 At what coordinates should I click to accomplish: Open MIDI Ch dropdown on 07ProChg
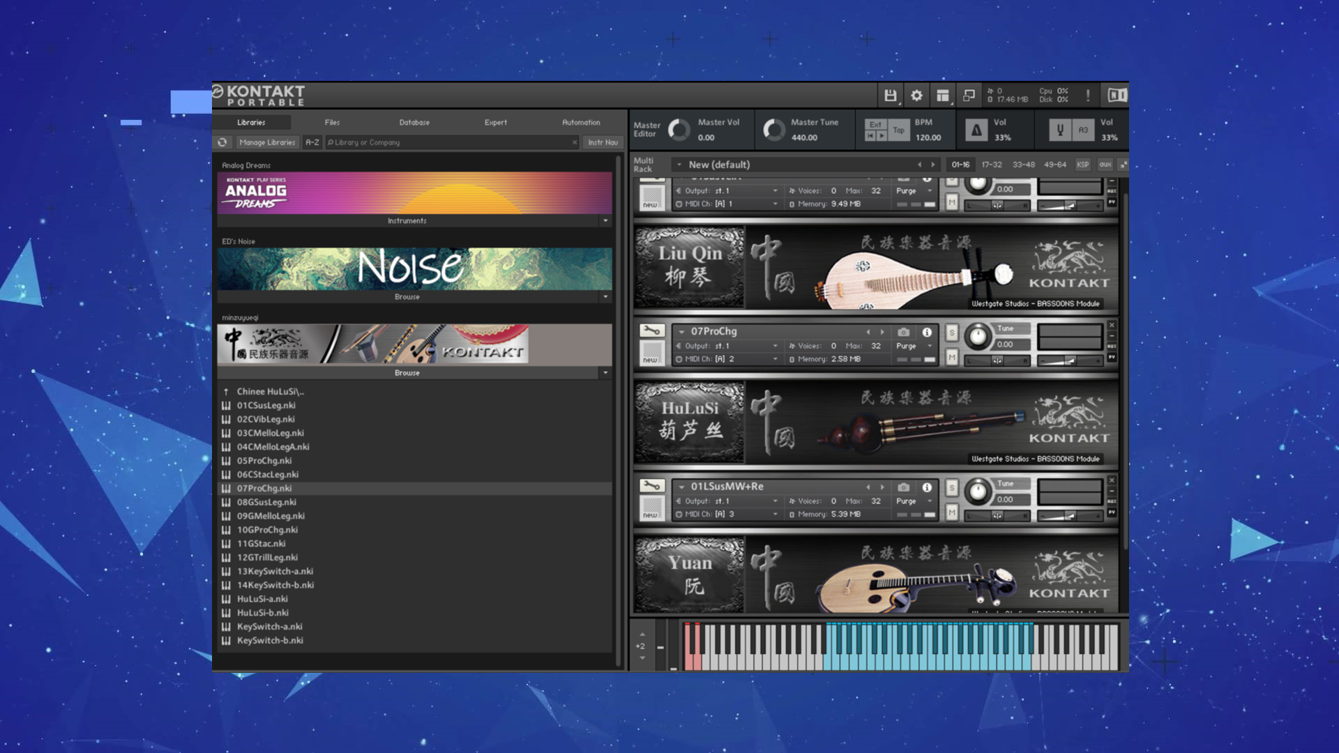[x=775, y=359]
